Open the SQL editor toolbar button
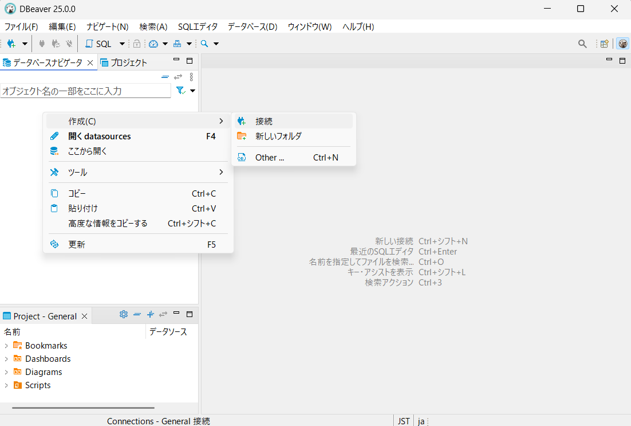 point(98,44)
